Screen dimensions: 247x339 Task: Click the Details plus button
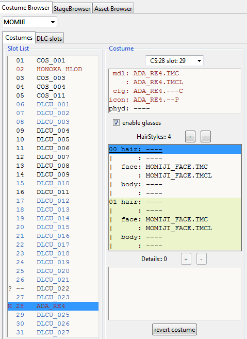(186, 259)
